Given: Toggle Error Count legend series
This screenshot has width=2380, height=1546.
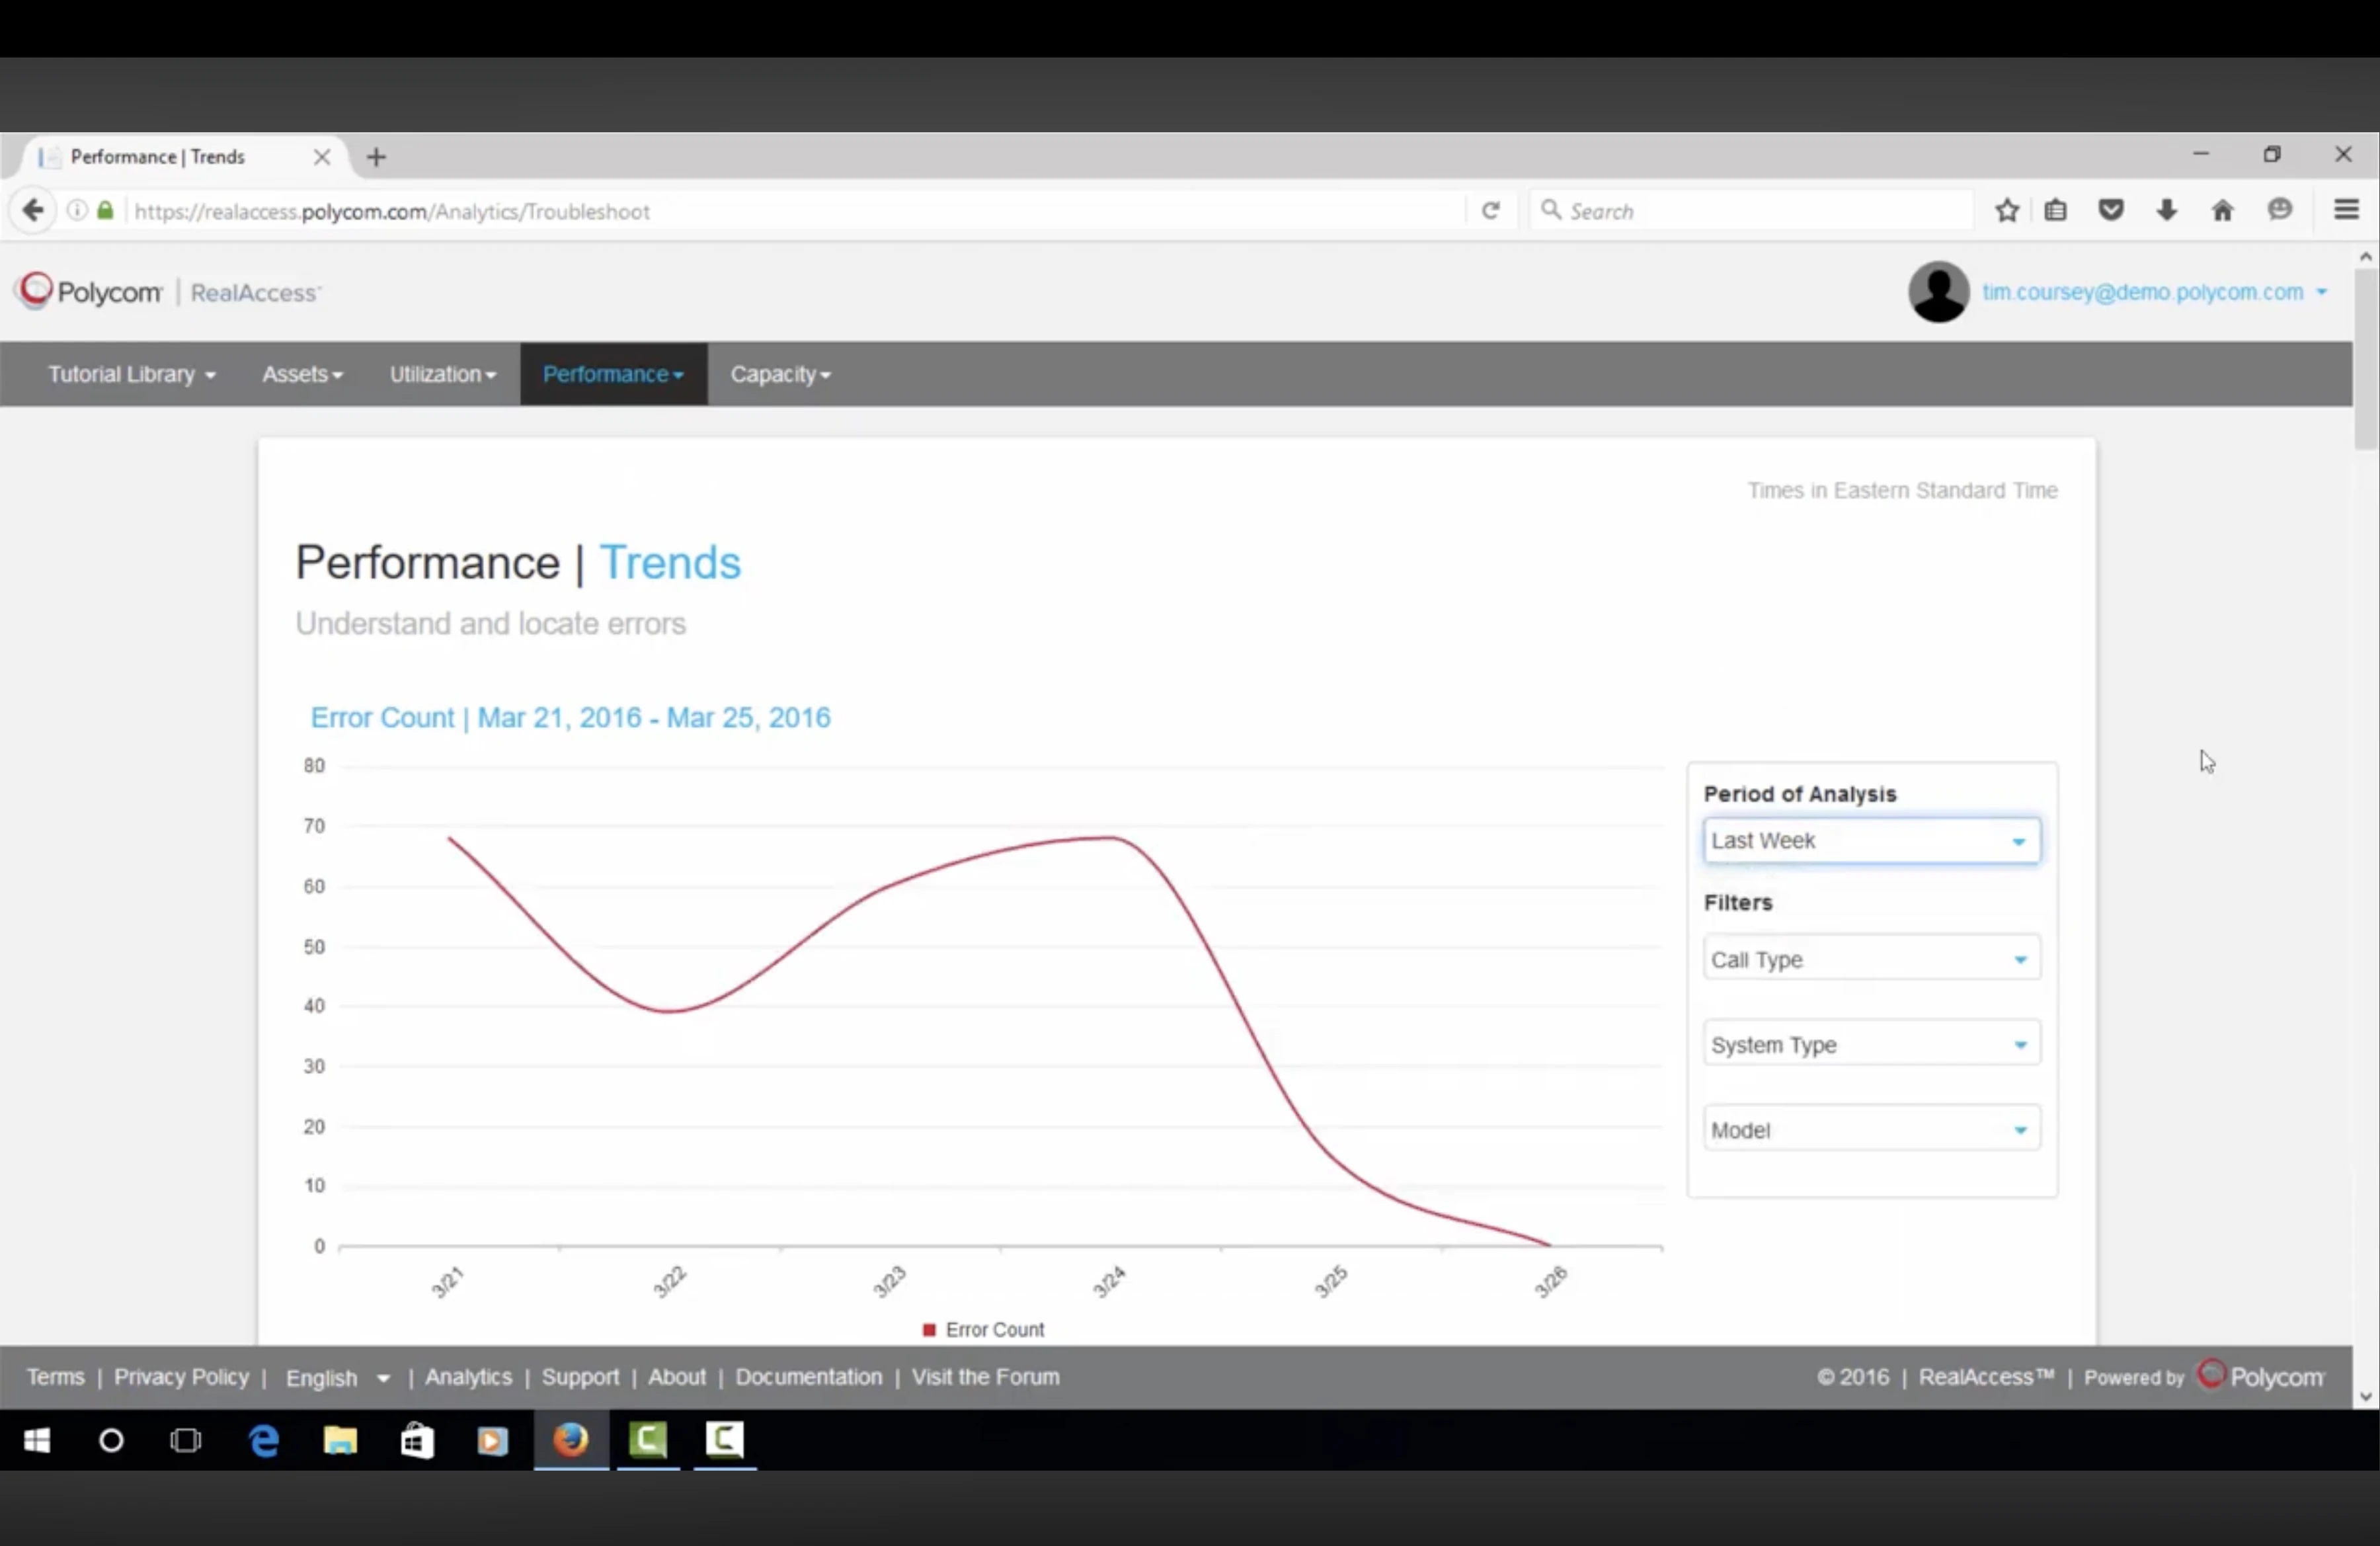Looking at the screenshot, I should (983, 1329).
